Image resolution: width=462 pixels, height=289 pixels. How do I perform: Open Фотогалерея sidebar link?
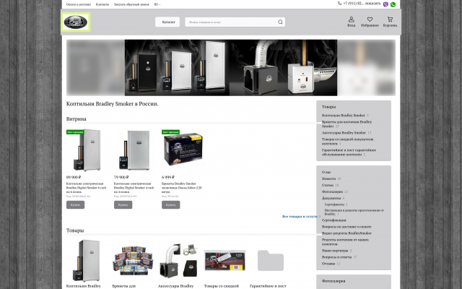(x=332, y=191)
